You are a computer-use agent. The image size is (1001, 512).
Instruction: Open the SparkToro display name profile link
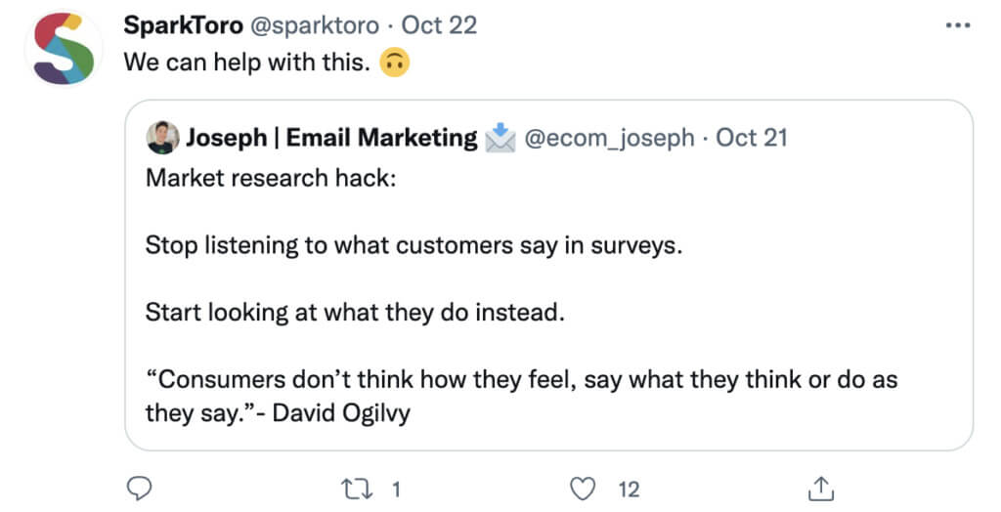tap(184, 25)
